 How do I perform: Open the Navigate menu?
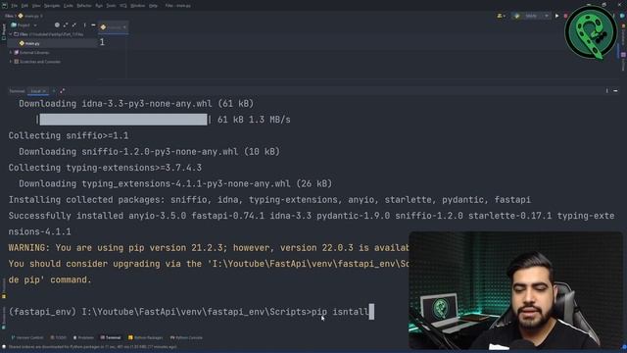pos(52,6)
